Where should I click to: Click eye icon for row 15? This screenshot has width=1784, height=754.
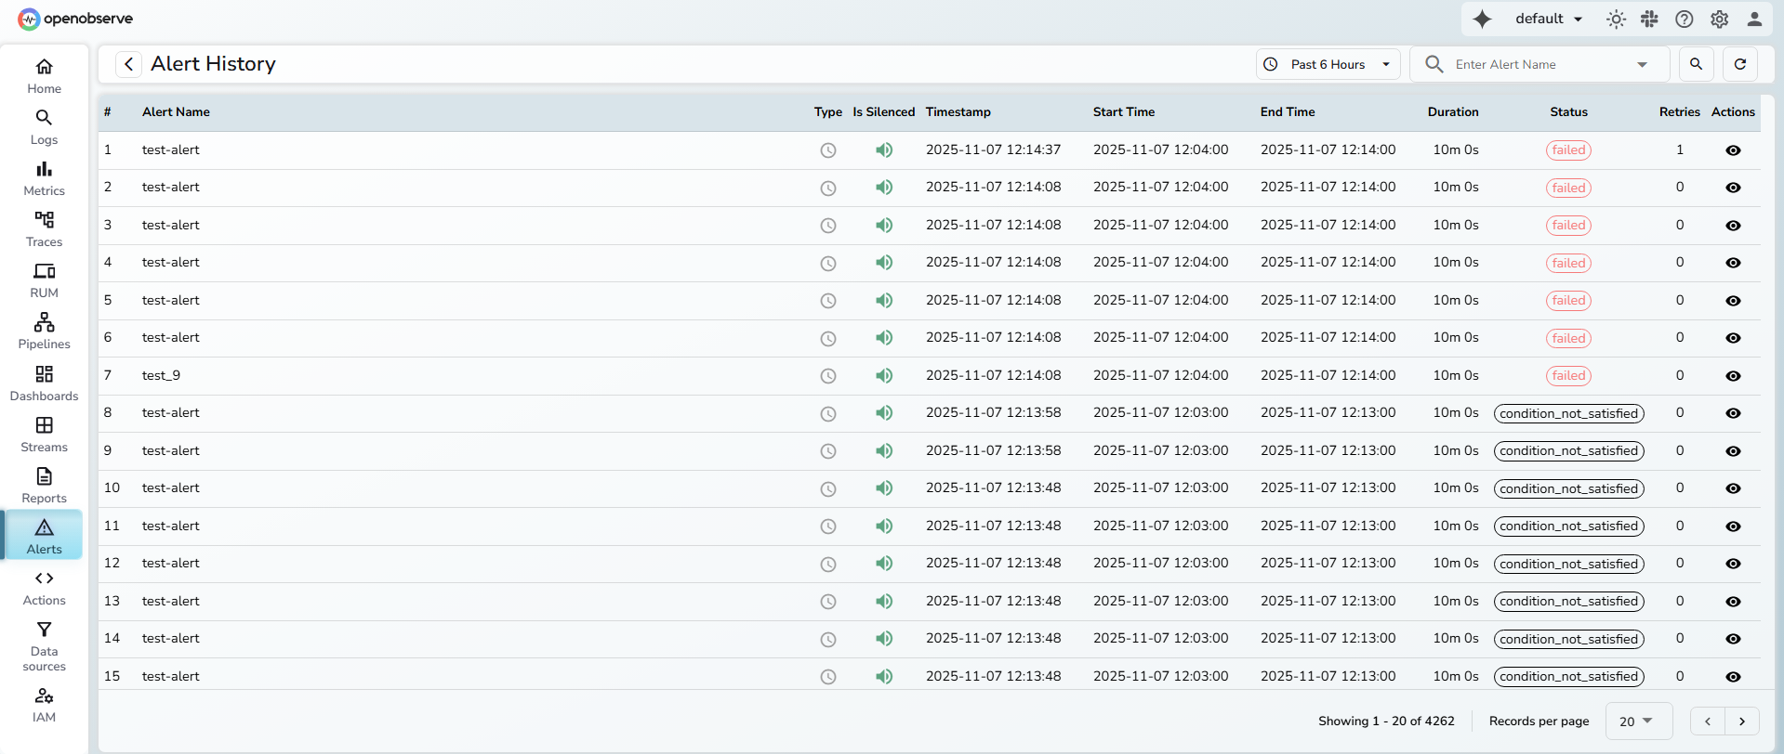[1733, 677]
